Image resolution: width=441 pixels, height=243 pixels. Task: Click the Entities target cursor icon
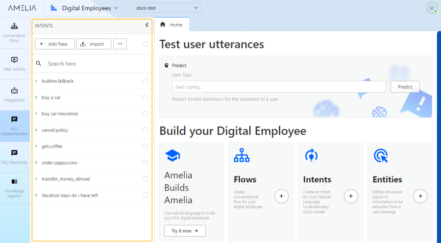pyautogui.click(x=381, y=155)
